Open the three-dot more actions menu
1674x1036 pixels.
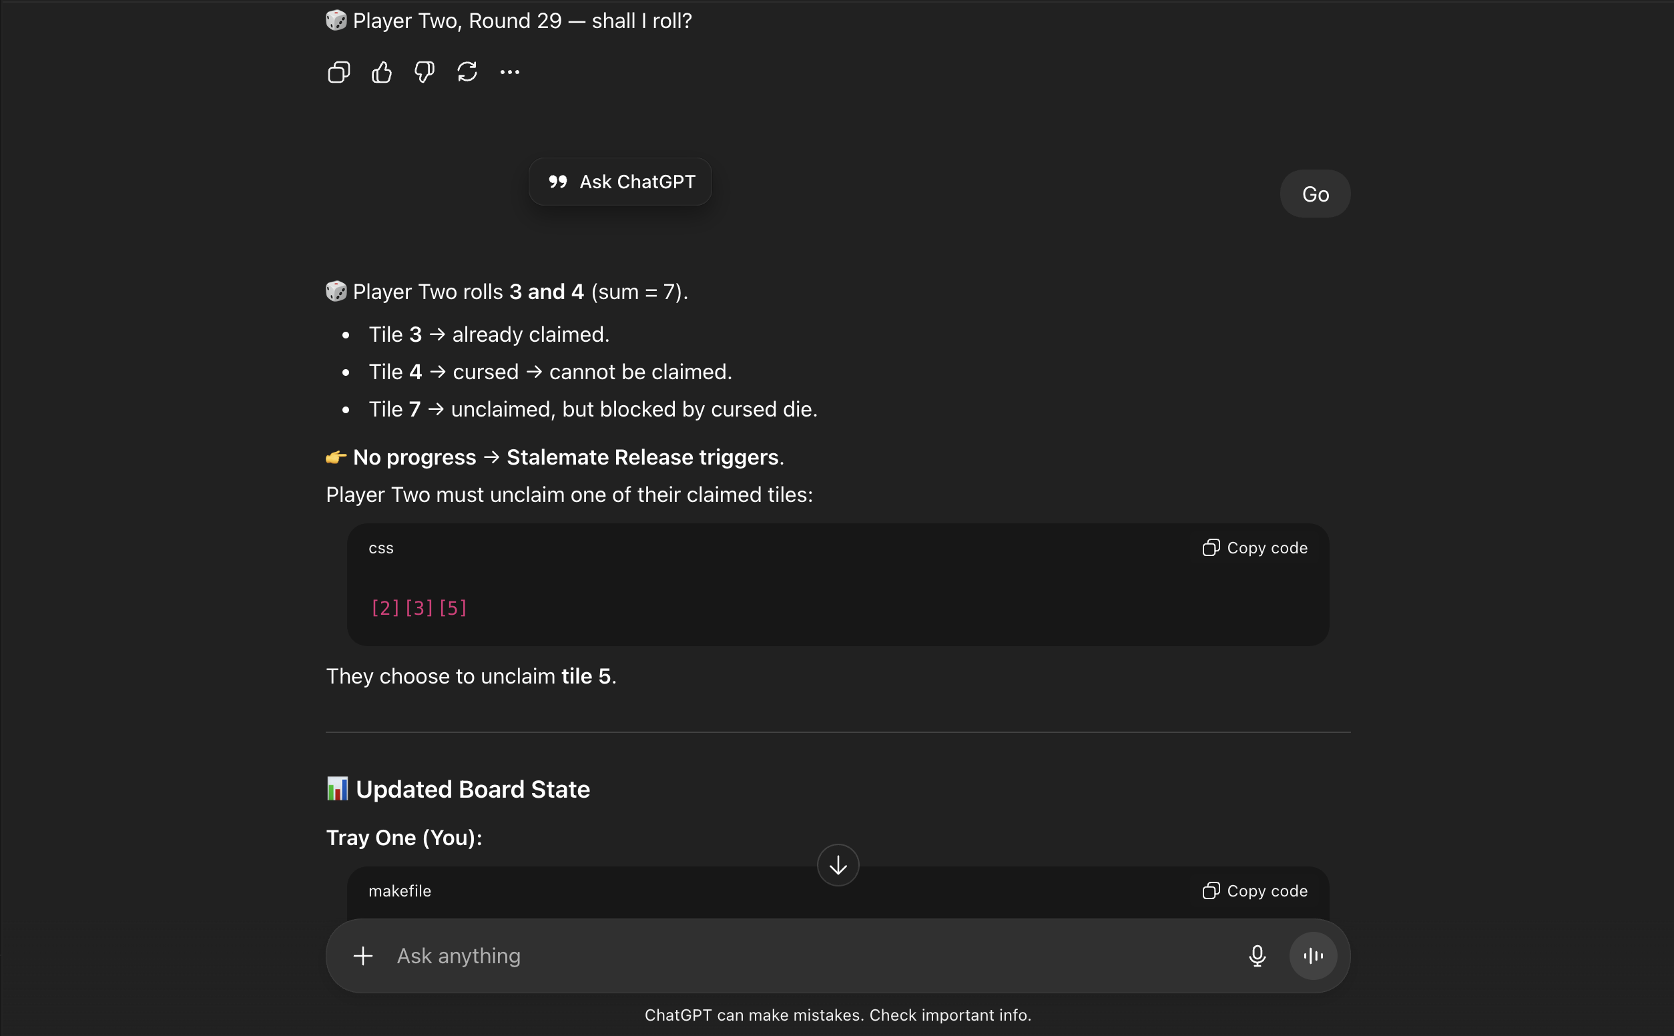pos(509,72)
